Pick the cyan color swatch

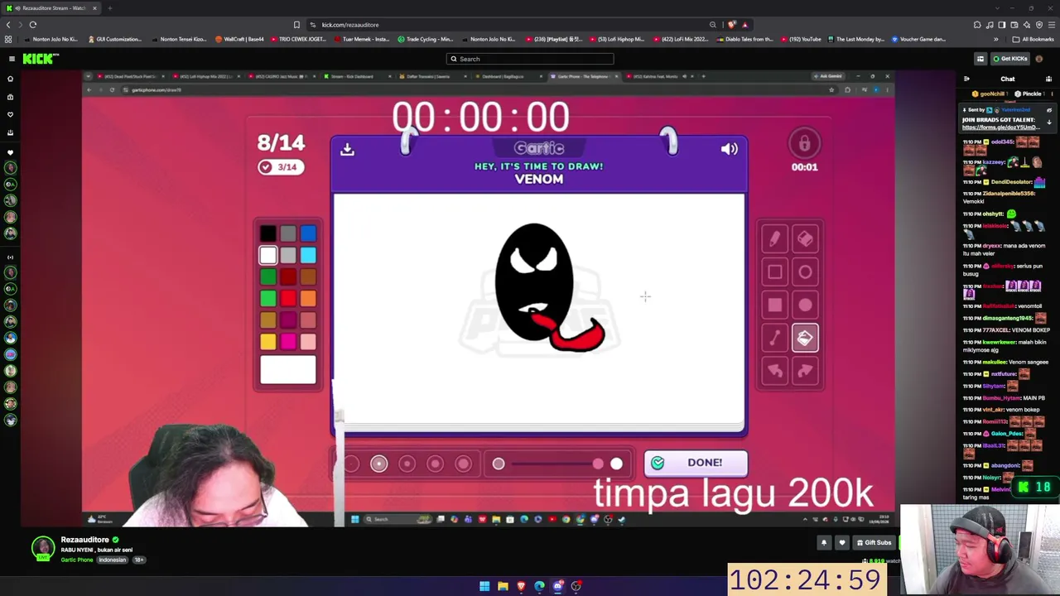click(308, 256)
